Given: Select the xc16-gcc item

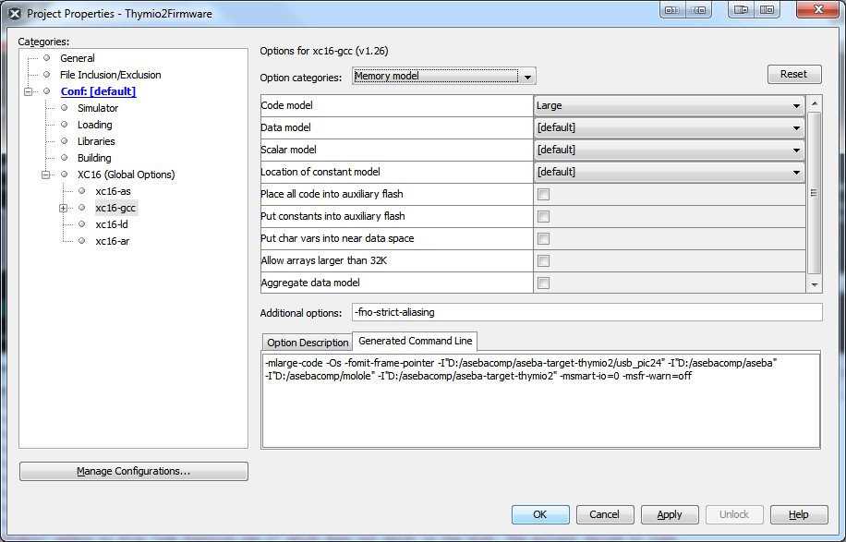Looking at the screenshot, I should coord(115,208).
